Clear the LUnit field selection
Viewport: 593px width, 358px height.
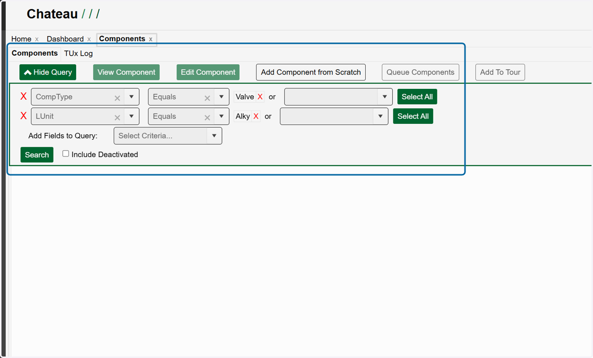click(x=117, y=117)
